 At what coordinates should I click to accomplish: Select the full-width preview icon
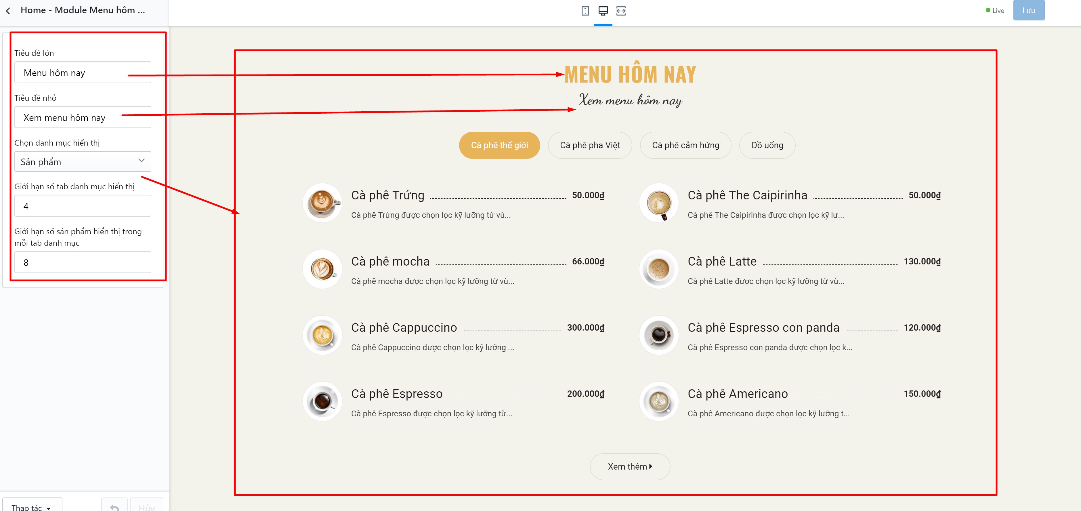(x=621, y=11)
